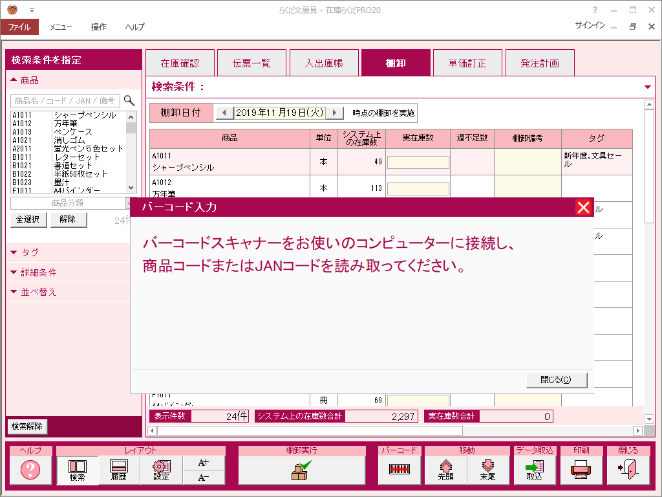Open the 操作 menu
The image size is (662, 497).
click(x=98, y=27)
